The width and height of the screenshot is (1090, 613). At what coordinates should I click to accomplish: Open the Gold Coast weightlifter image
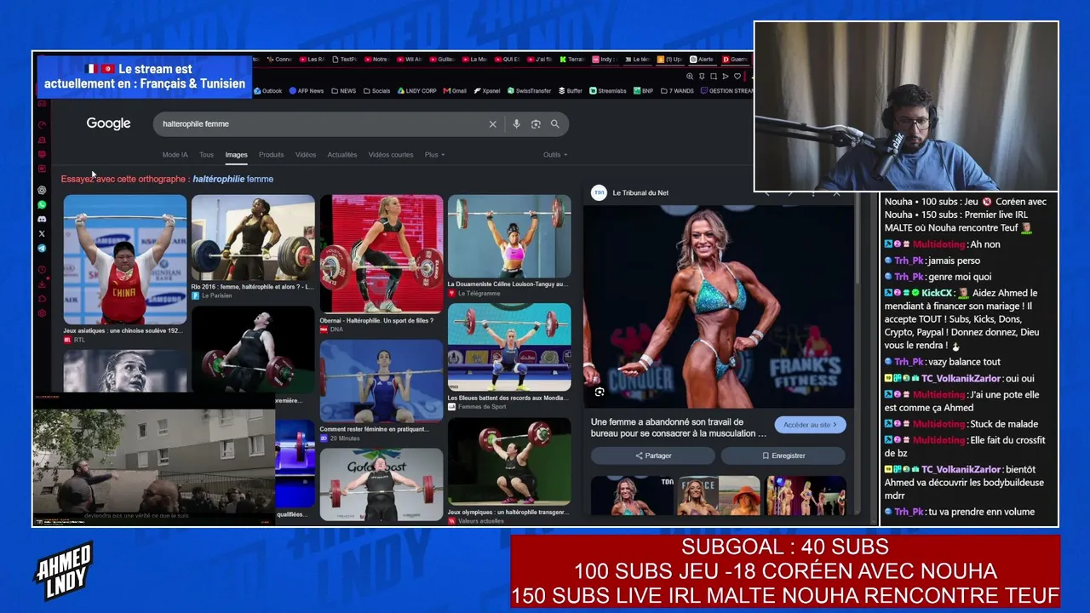pos(381,484)
